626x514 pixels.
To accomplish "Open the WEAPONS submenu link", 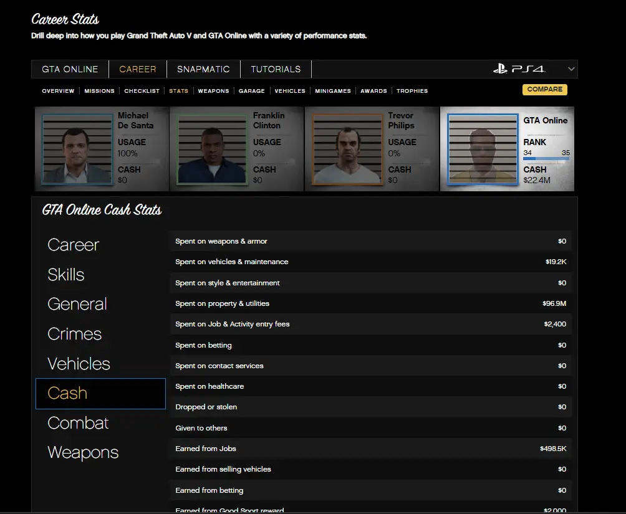I will [x=213, y=91].
